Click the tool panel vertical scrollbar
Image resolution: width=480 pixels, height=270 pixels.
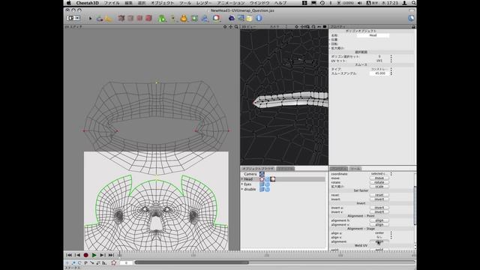pyautogui.click(x=415, y=205)
